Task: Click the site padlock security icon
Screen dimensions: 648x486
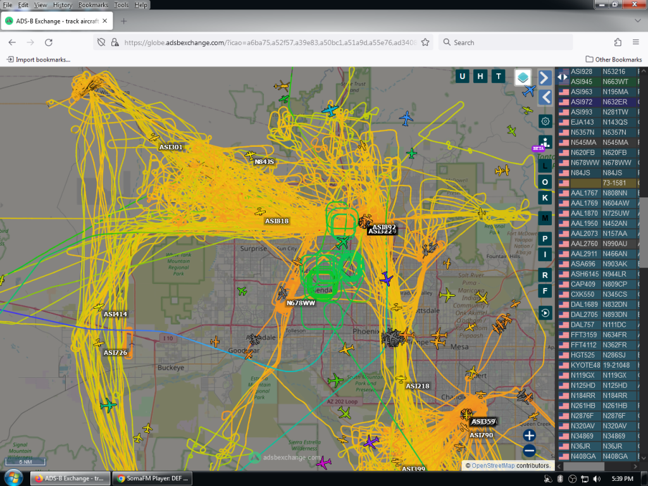Action: click(115, 42)
